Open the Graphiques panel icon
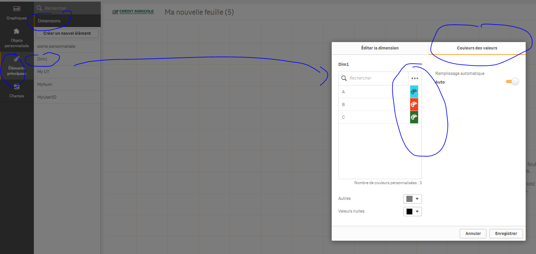This screenshot has height=254, width=536. (17, 9)
